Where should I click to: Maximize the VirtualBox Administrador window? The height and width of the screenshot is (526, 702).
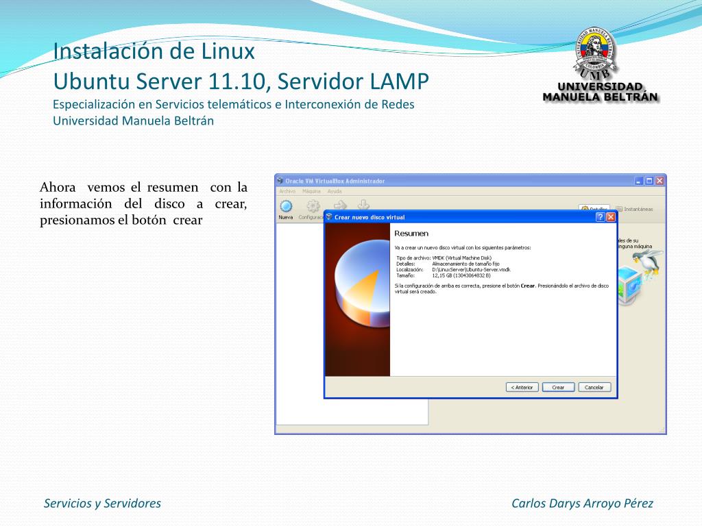click(649, 181)
